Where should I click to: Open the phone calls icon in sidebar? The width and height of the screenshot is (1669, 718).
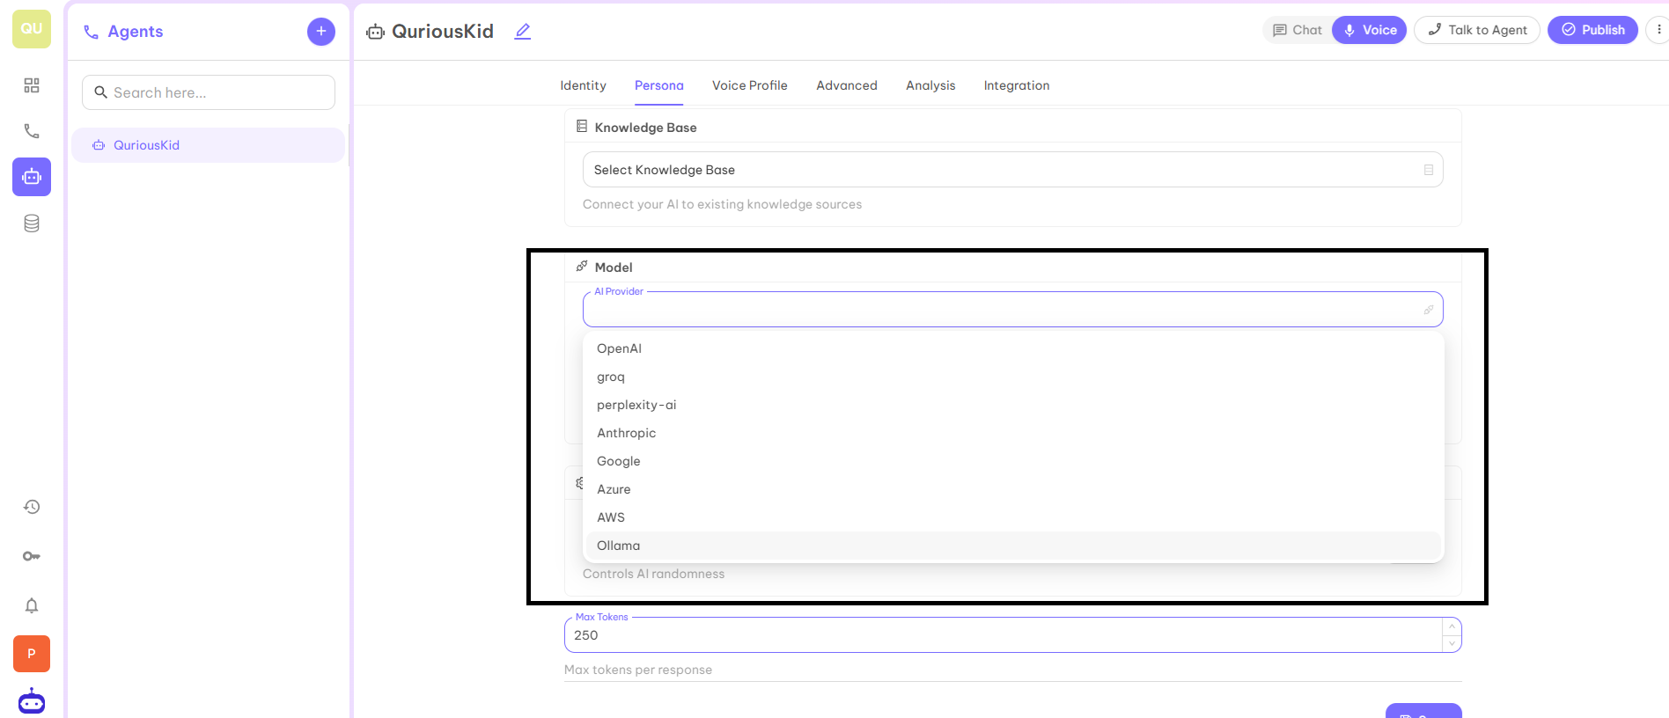32,131
